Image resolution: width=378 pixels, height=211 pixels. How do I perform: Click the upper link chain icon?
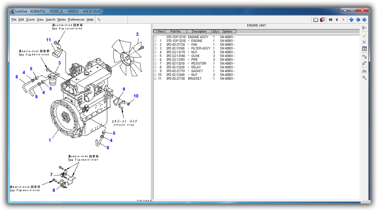coord(364,57)
